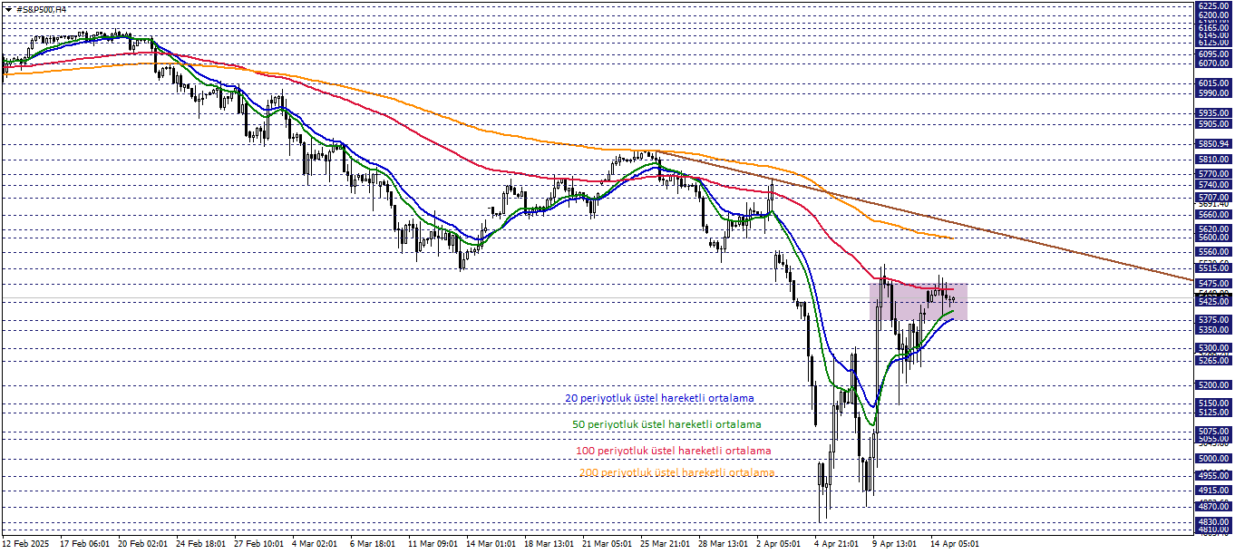Image resolution: width=1235 pixels, height=554 pixels.
Task: Click the 4915.00 price level label
Action: pos(1213,491)
